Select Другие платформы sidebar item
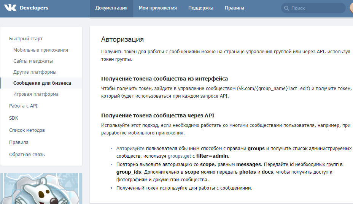Viewport: 353px width, 204px height. pos(35,72)
